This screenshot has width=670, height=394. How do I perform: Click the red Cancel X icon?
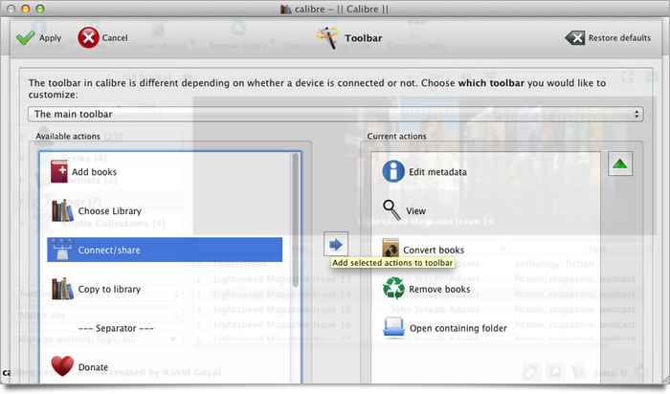pos(88,37)
